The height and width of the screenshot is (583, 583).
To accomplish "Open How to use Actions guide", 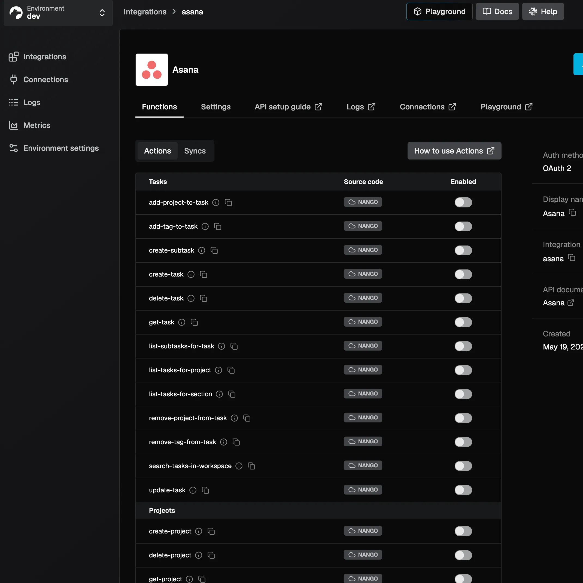I will coord(454,151).
